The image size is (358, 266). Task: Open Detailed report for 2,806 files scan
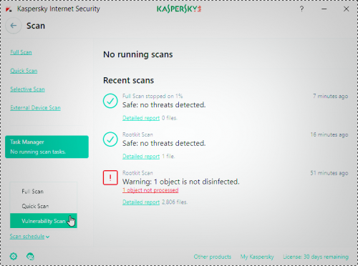point(141,202)
